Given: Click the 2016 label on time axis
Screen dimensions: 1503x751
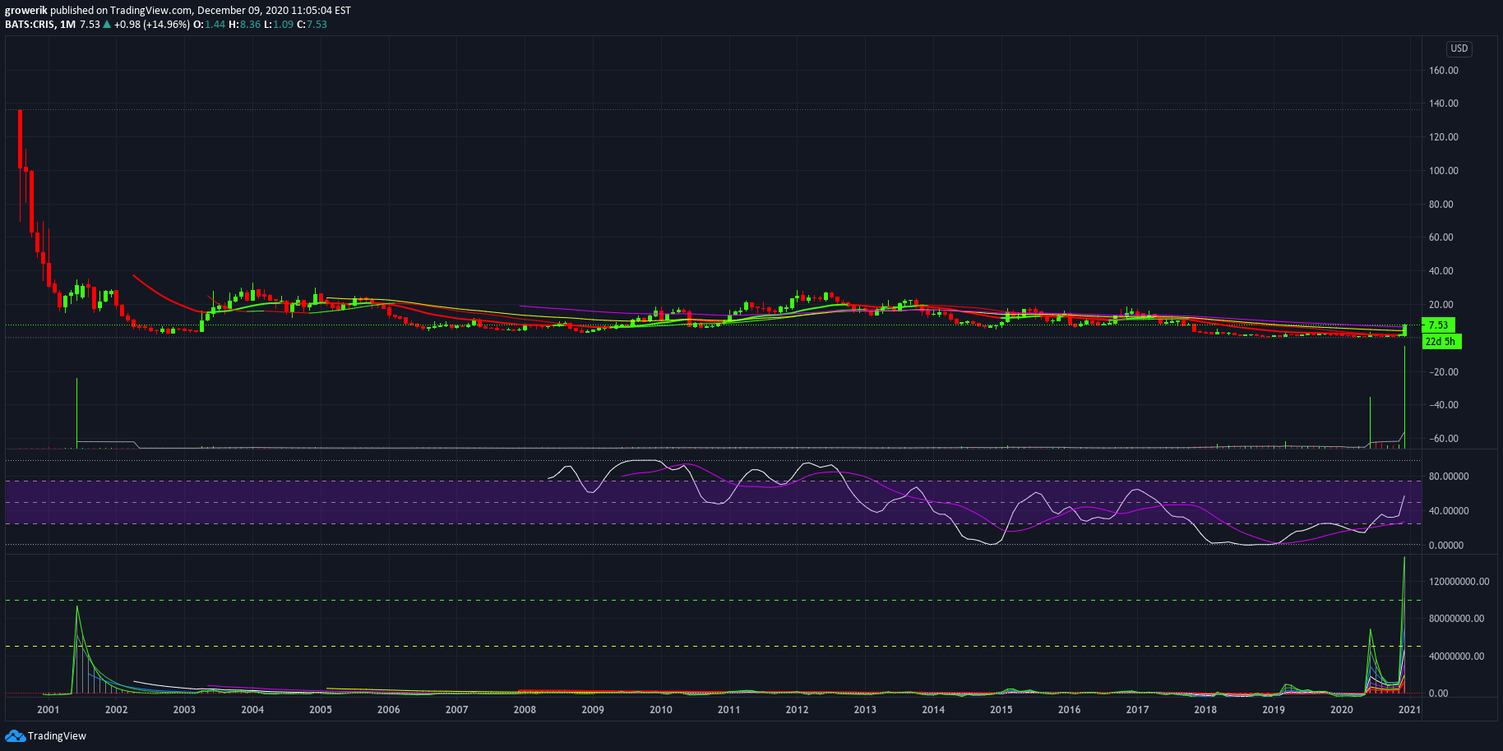Looking at the screenshot, I should tap(1069, 710).
